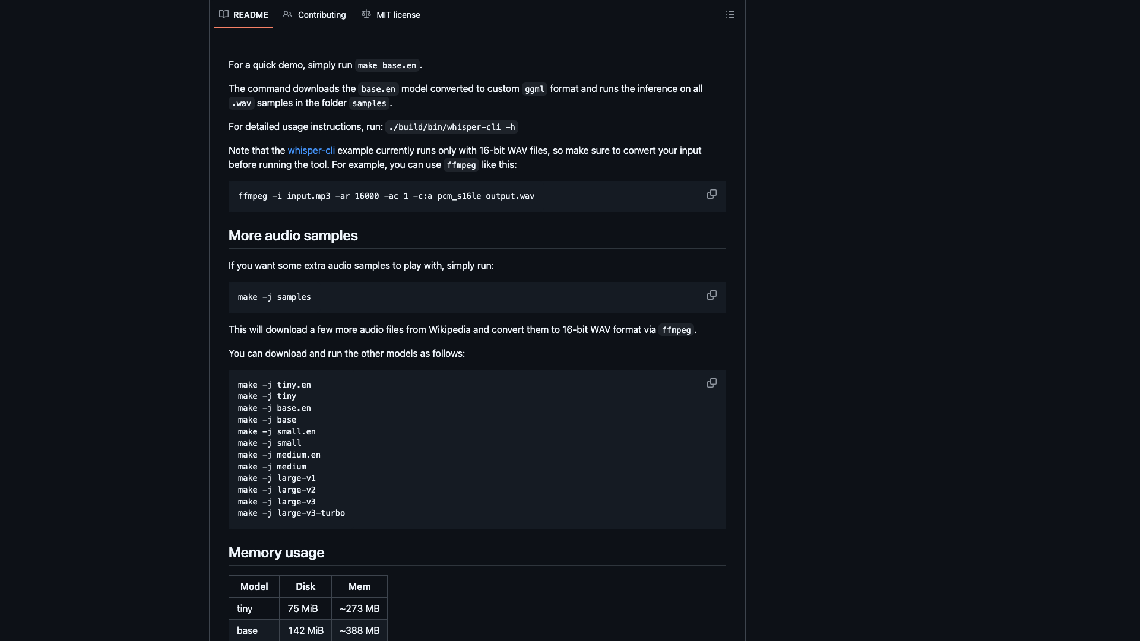Click the 'ffmpeg' inline code after 'via'
The width and height of the screenshot is (1140, 641).
pyautogui.click(x=676, y=330)
